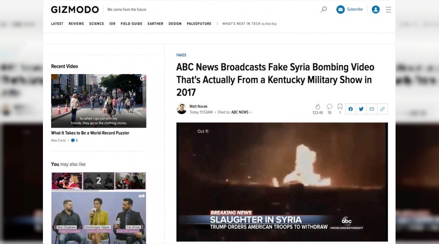Select first cartoon thumbnail in You may also like
Image resolution: width=439 pixels, height=244 pixels.
point(67,181)
